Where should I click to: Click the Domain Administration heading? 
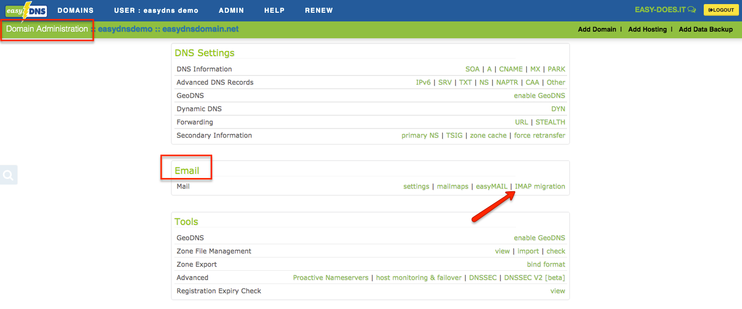(47, 29)
